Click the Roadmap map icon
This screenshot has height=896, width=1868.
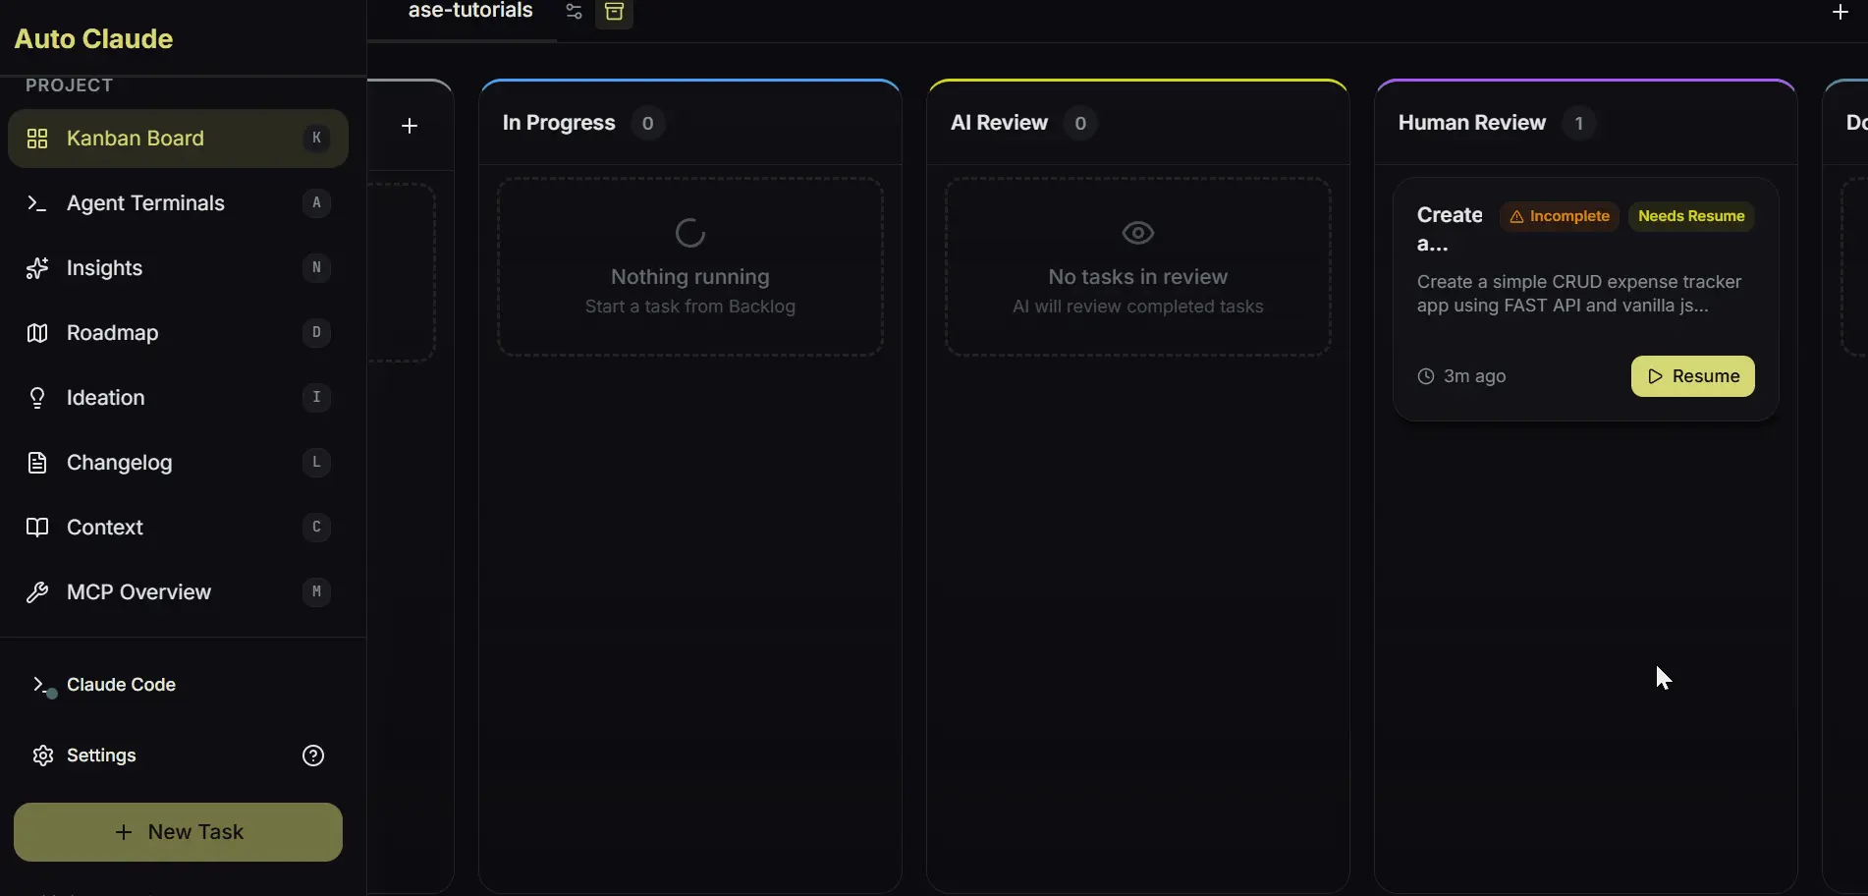click(37, 333)
